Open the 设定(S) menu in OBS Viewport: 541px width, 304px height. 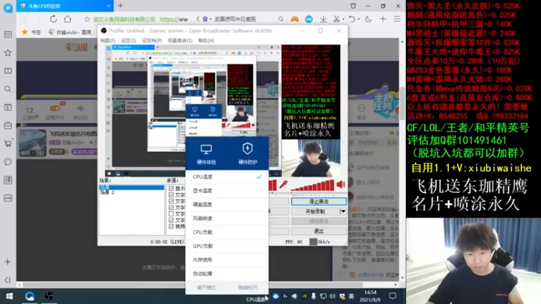click(128, 41)
